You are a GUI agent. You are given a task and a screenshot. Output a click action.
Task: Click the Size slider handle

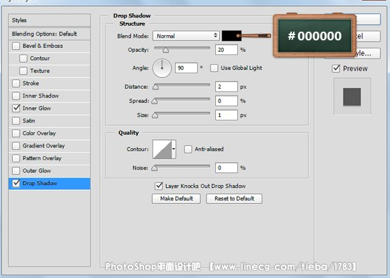click(155, 115)
